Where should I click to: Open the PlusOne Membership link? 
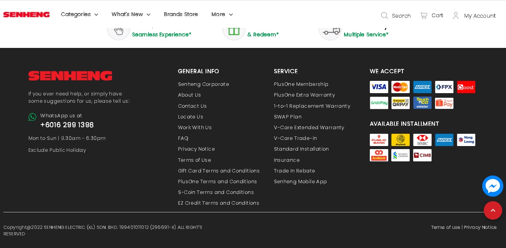pos(301,84)
